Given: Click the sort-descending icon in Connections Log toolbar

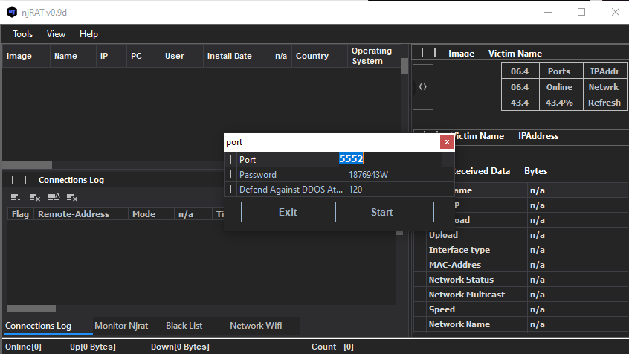Looking at the screenshot, I should [16, 197].
